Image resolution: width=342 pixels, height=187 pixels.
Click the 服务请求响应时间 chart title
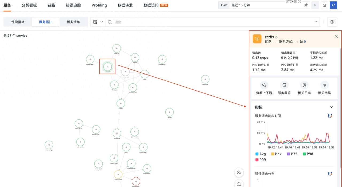coord(268,116)
